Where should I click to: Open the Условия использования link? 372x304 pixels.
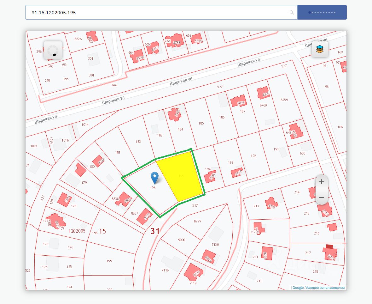pos(325,288)
